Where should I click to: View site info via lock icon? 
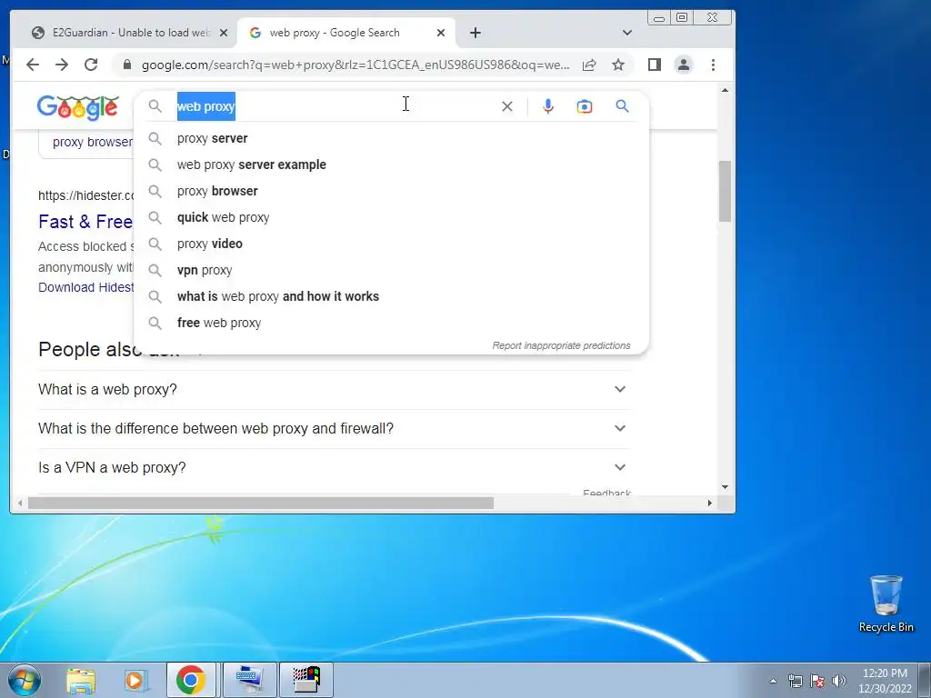[x=127, y=65]
